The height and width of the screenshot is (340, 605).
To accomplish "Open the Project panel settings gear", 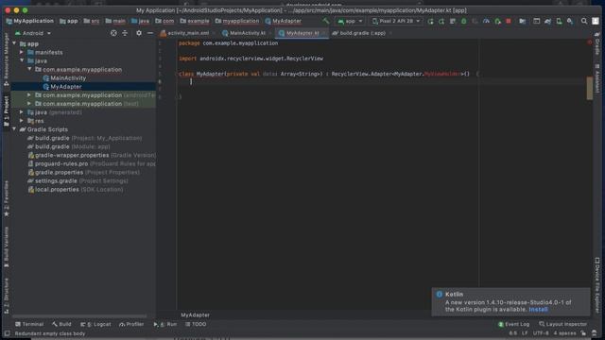I will tap(139, 33).
